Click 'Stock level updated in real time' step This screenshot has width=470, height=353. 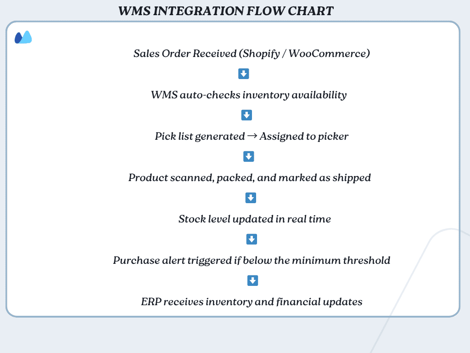tap(254, 219)
